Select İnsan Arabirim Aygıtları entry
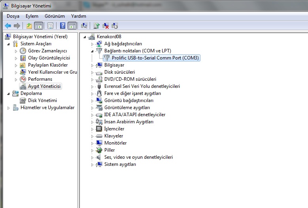This screenshot has height=208, width=308. [128, 122]
